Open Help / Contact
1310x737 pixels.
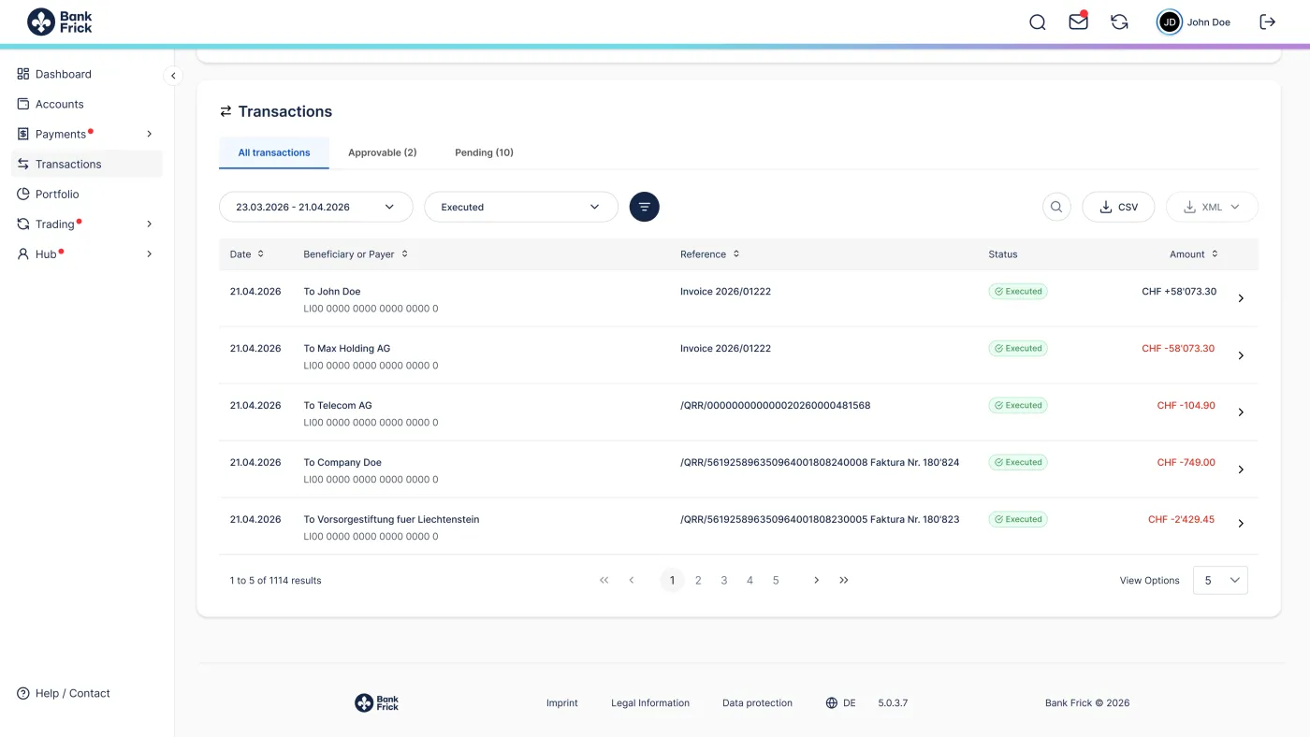tap(64, 693)
